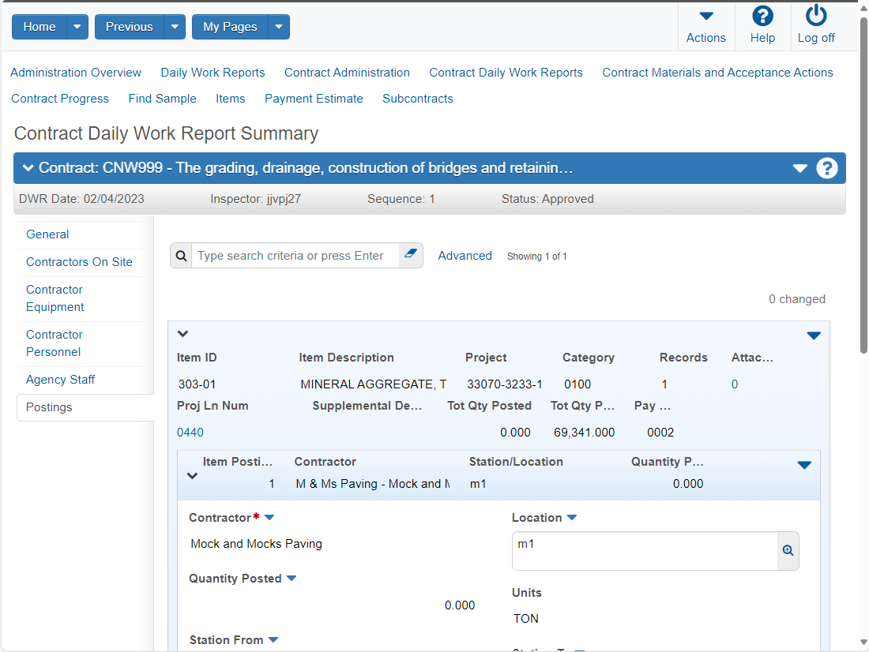The height and width of the screenshot is (652, 869).
Task: Open the Contractor Personnel tab
Action: 55,343
